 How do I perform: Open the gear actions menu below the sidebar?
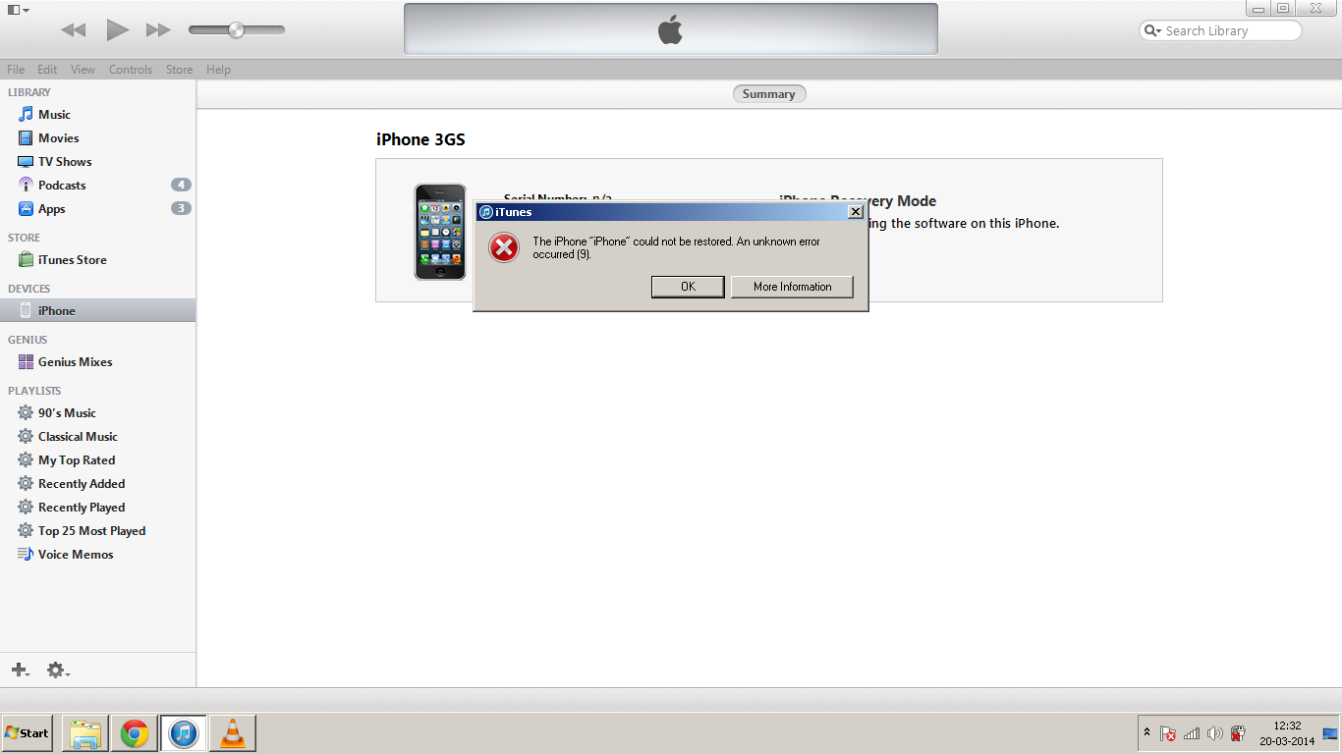(58, 670)
